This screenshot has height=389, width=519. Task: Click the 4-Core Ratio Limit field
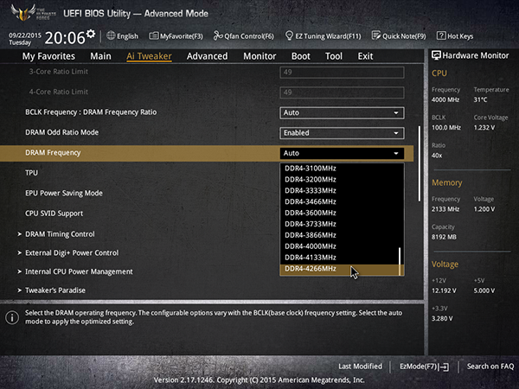[342, 92]
